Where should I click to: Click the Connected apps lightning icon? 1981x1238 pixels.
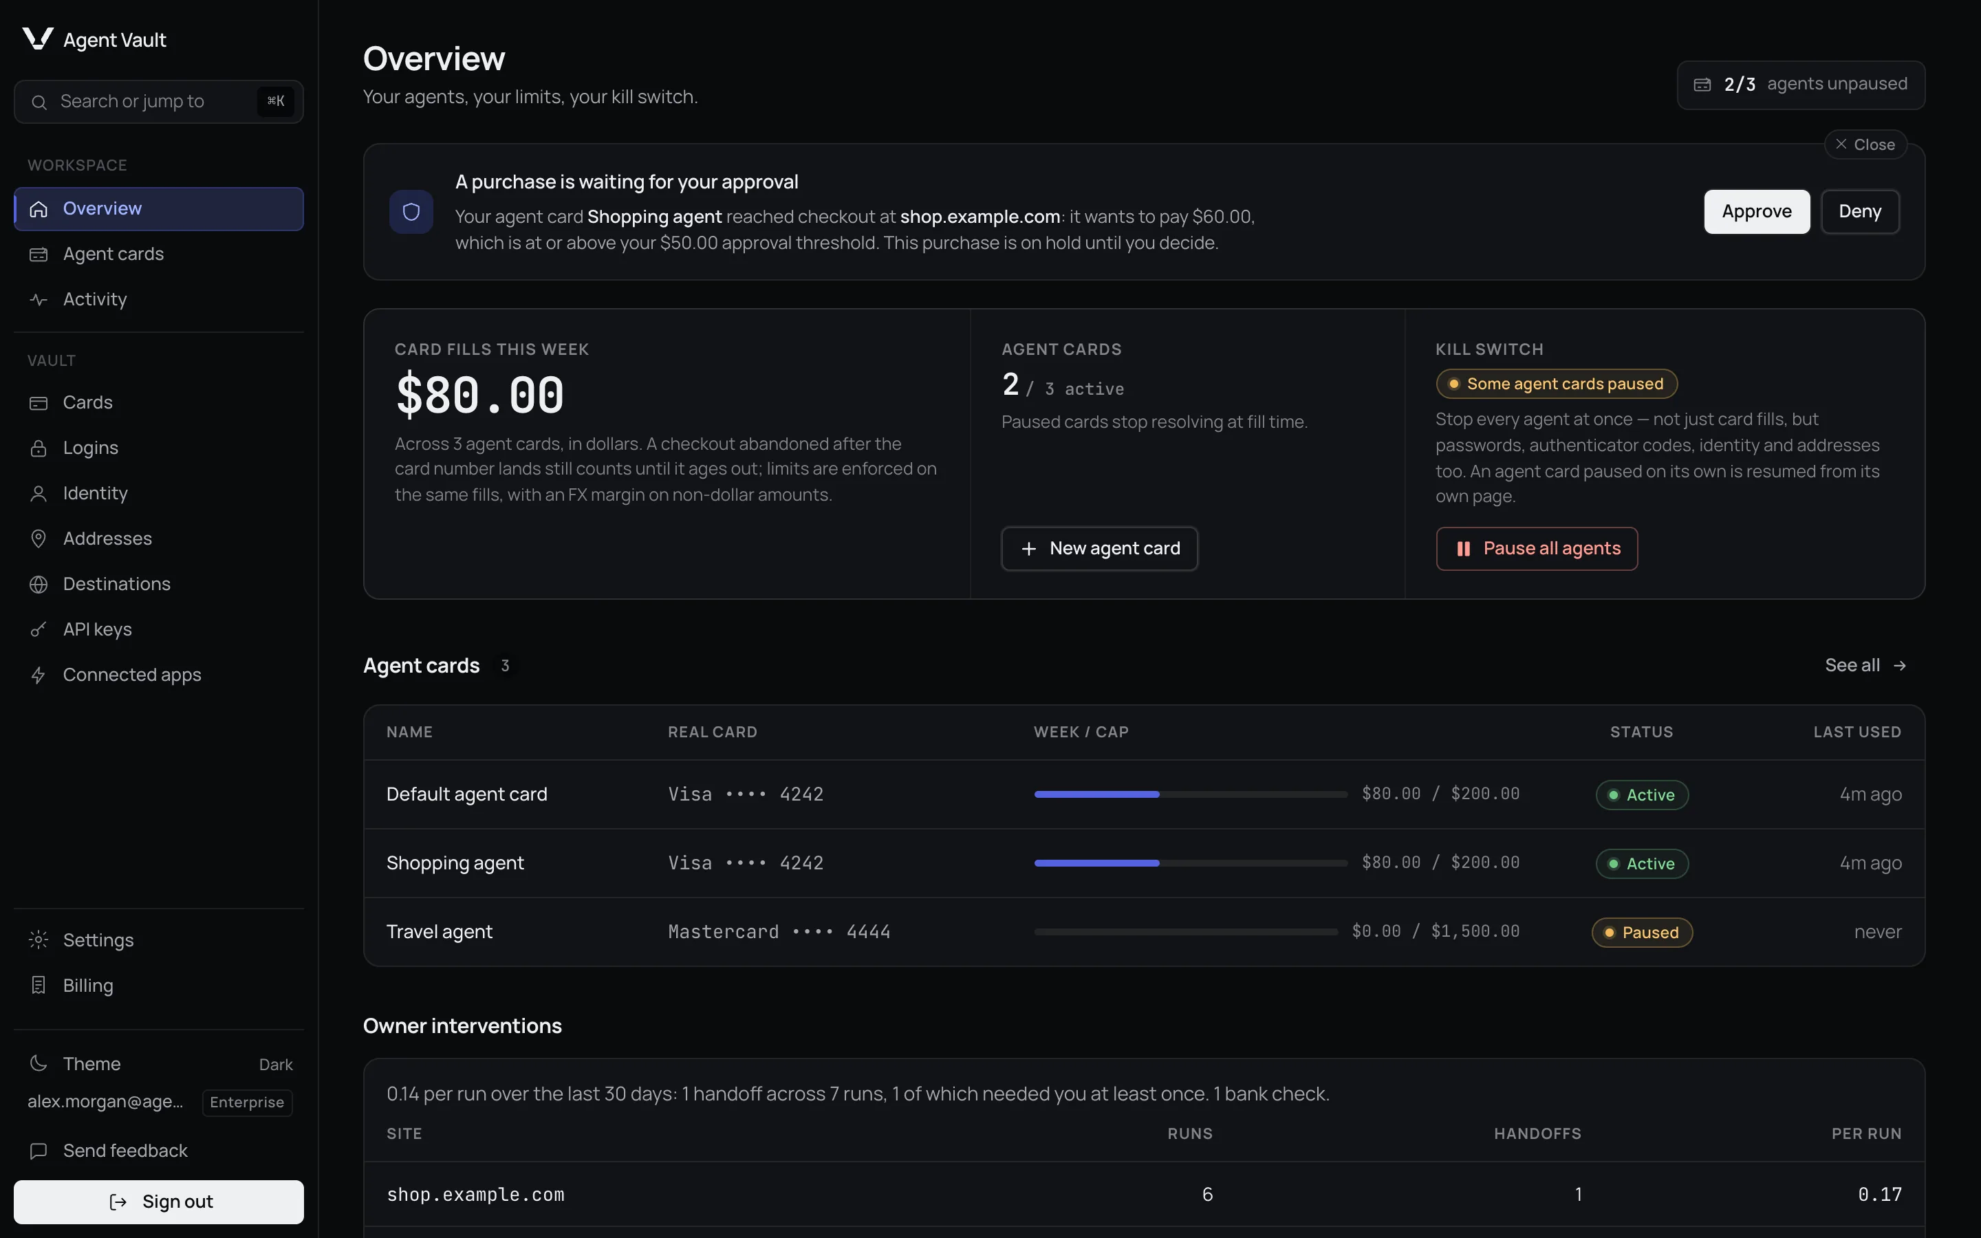pos(39,675)
